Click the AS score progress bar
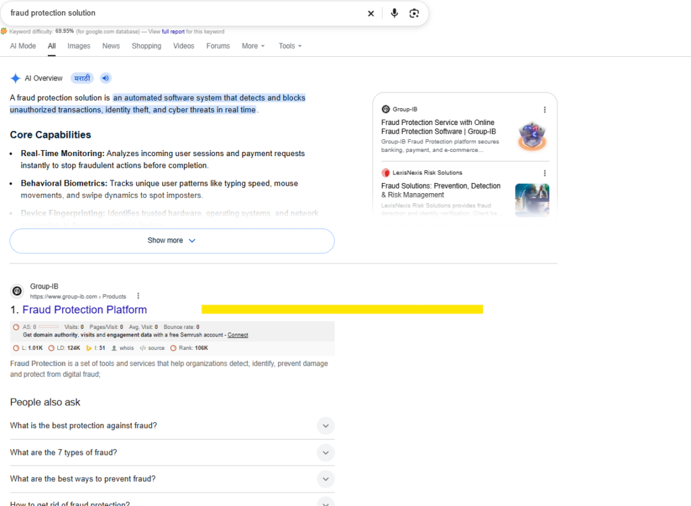The height and width of the screenshot is (506, 691). tap(49, 327)
